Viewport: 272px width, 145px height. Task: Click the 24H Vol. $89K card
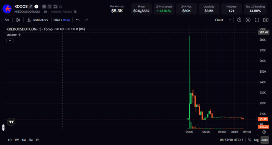pos(186,9)
